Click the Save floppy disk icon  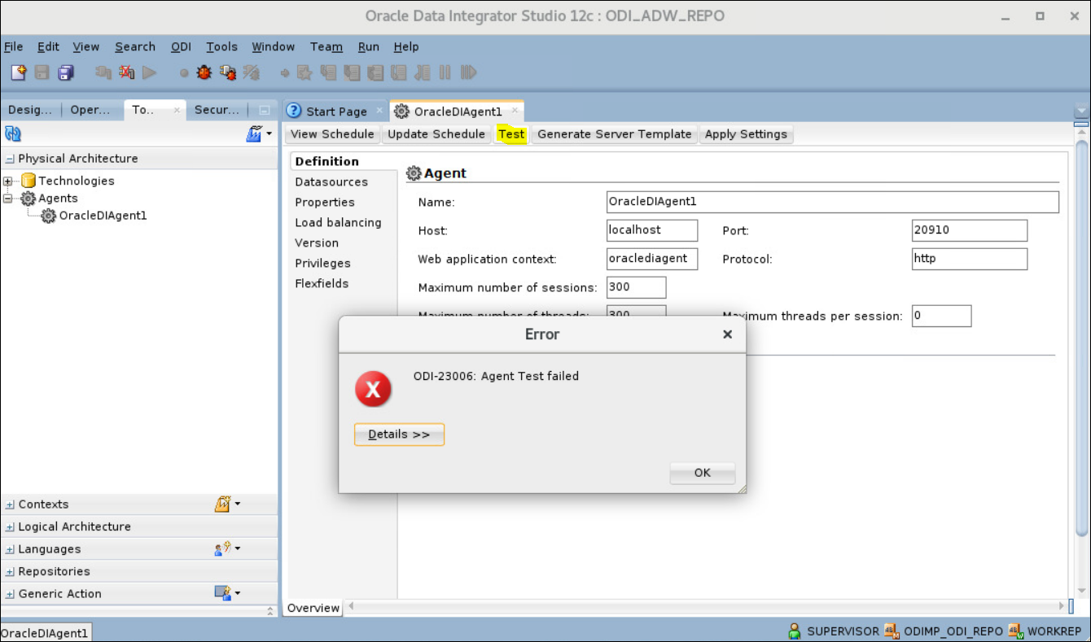[42, 72]
